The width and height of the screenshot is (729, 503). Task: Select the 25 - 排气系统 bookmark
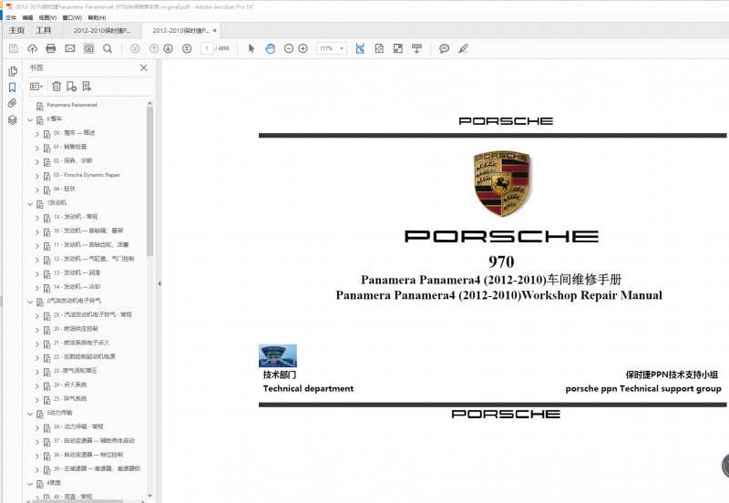point(70,399)
